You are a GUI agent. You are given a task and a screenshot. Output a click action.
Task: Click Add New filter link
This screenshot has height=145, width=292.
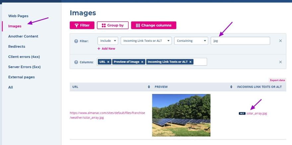pos(106,48)
